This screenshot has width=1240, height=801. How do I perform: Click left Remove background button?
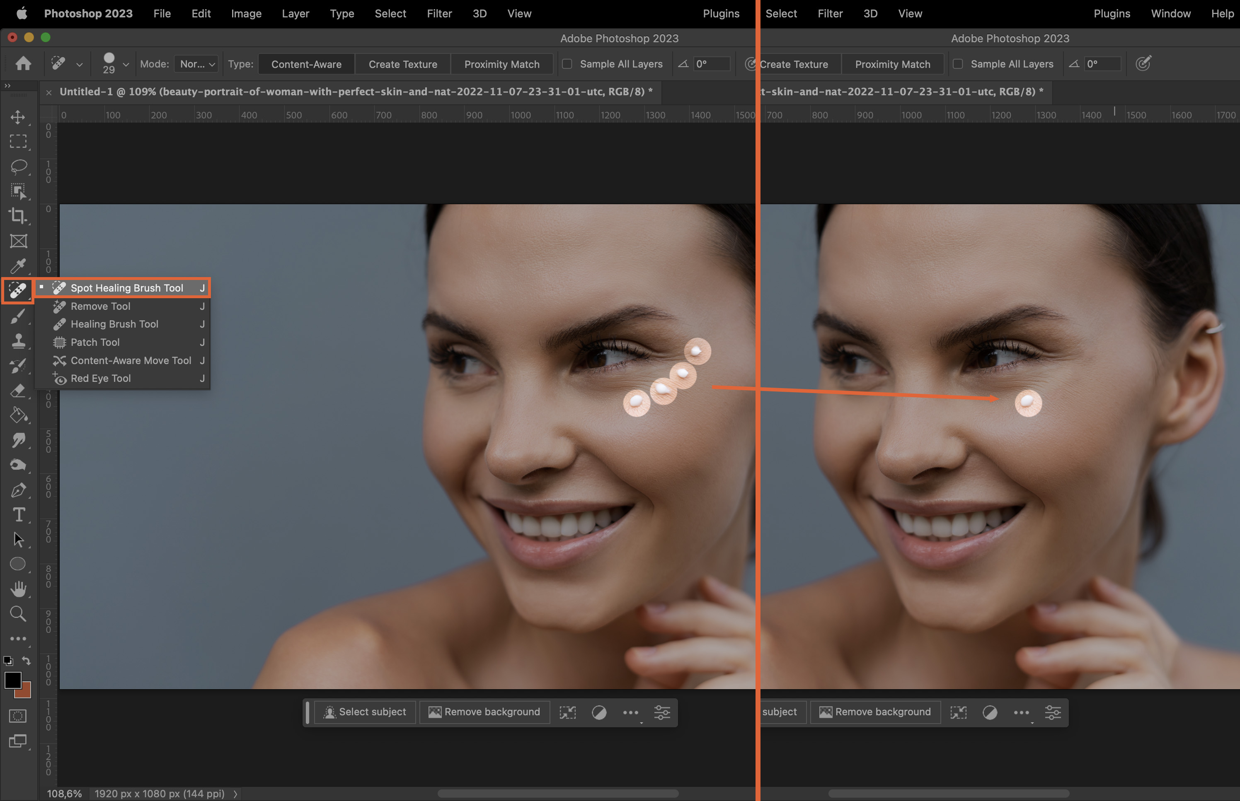click(484, 712)
